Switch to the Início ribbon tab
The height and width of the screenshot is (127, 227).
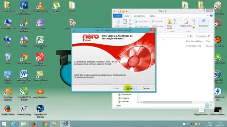(127, 16)
